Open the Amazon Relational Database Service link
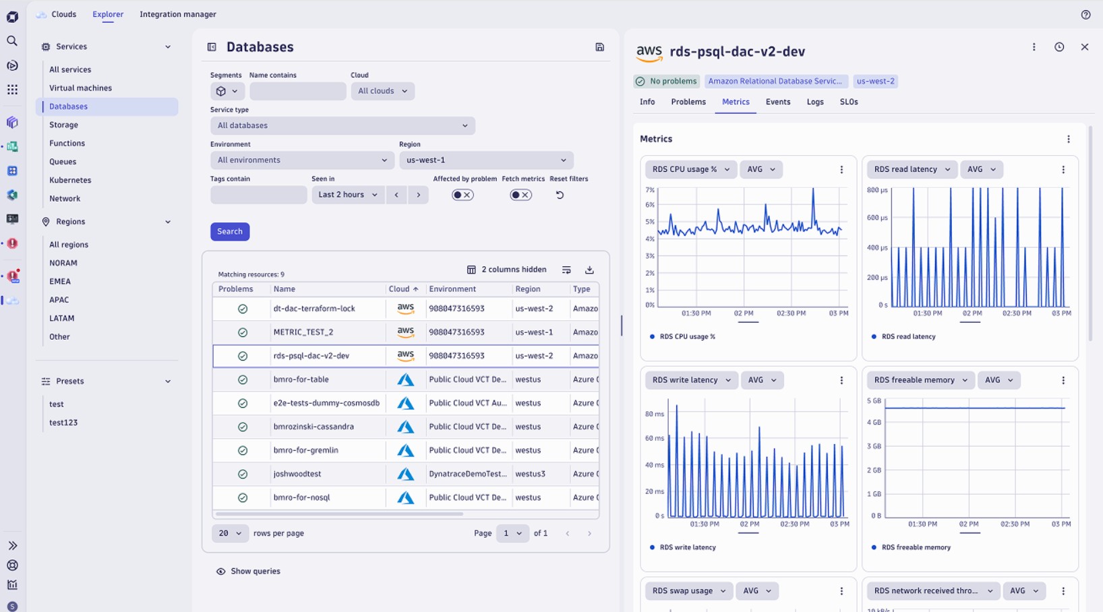The width and height of the screenshot is (1103, 612). click(775, 81)
